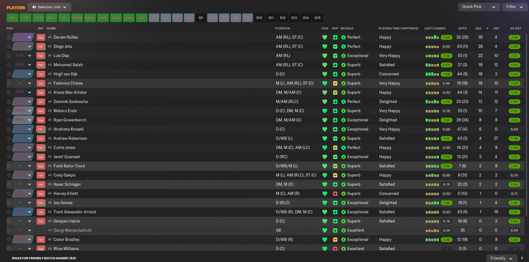Open the STC position dropdown for Darwin Núñez

tap(23, 37)
